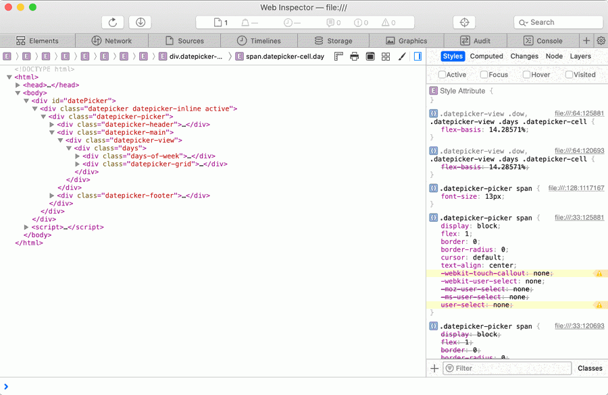
Task: Click the inspector Search field
Action: 558,22
